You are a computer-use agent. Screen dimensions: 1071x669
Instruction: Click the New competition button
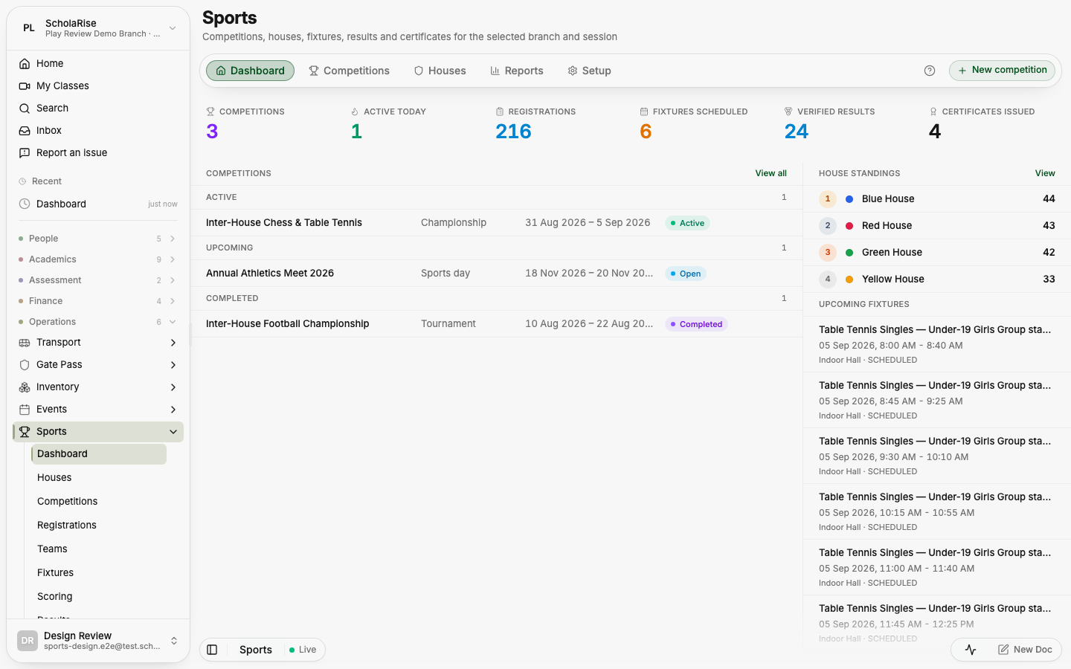click(x=1002, y=71)
